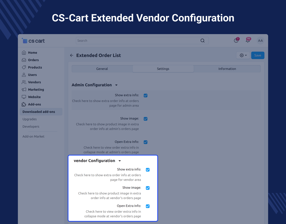Toggle vendor Open Extra Info checkbox

click(148, 206)
